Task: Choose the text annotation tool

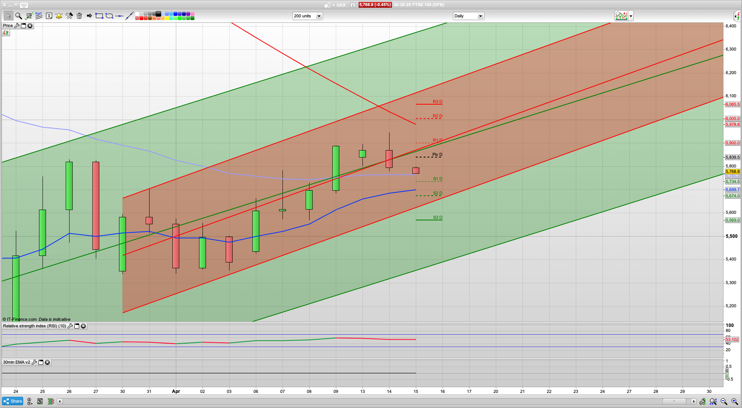Action: click(49, 16)
